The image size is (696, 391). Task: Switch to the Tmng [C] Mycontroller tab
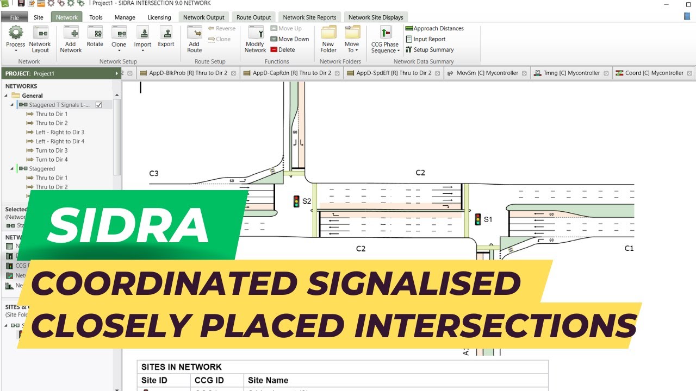pos(571,73)
